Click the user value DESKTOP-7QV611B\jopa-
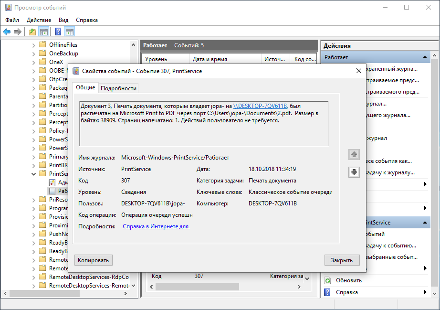Image resolution: width=440 pixels, height=310 pixels. pos(153,203)
